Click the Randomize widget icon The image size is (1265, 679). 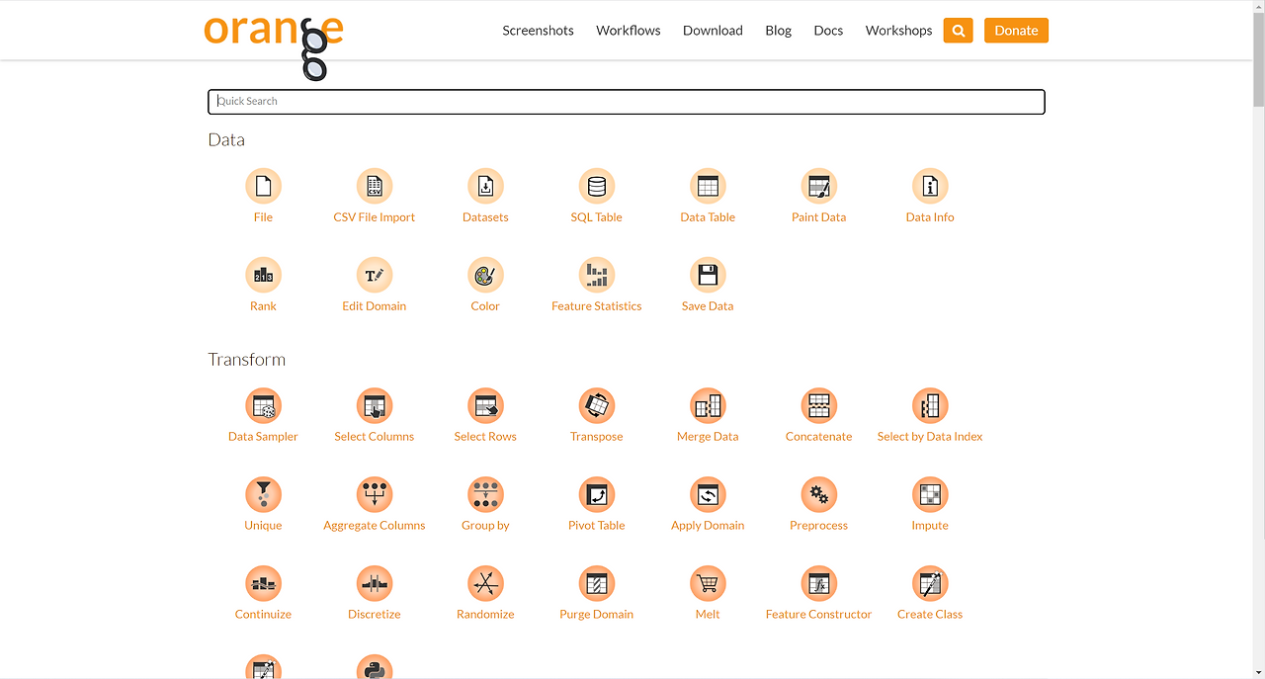tap(485, 583)
